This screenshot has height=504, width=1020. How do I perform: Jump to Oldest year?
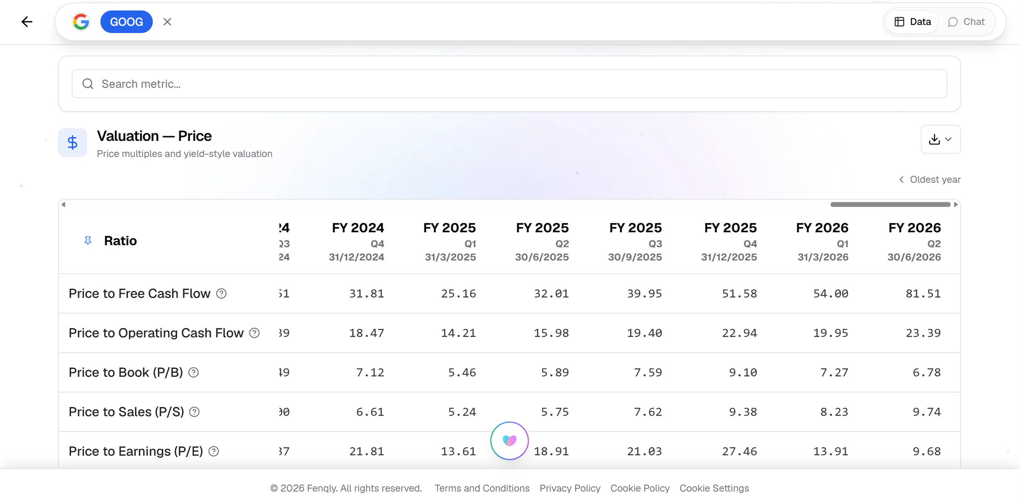pos(930,180)
